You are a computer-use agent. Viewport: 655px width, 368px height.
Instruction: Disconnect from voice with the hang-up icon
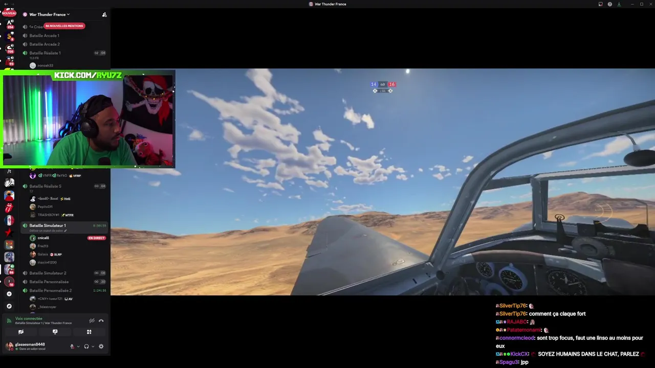101,320
